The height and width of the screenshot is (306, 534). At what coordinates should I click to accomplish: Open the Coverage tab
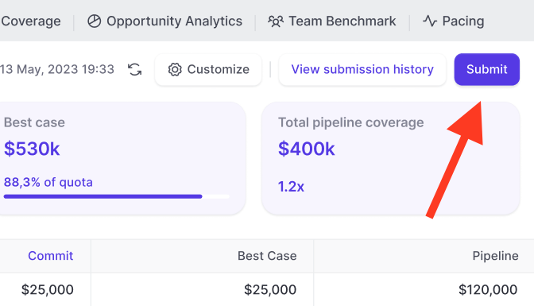(31, 21)
